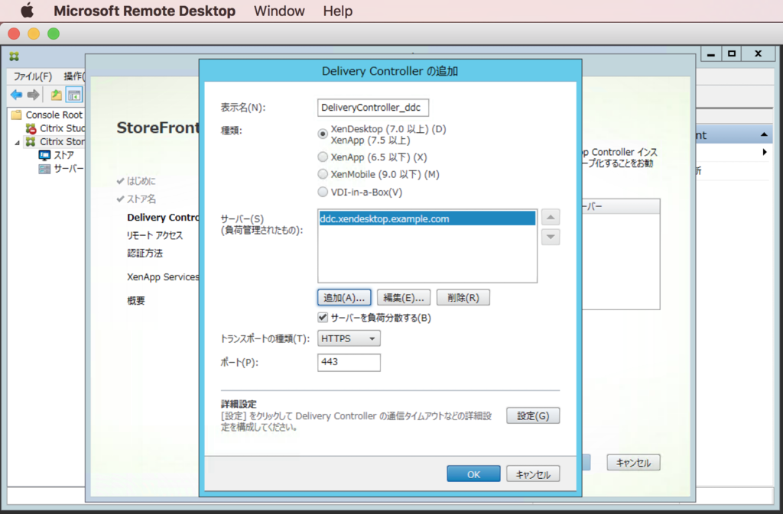The height and width of the screenshot is (514, 783).
Task: Open the トランスポートの種類 HTTPS dropdown
Action: coord(349,338)
